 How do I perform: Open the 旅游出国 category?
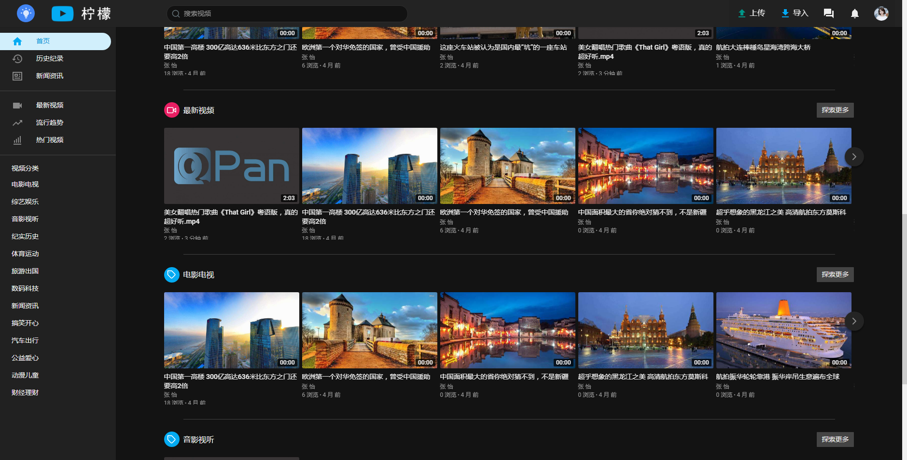[x=25, y=271]
